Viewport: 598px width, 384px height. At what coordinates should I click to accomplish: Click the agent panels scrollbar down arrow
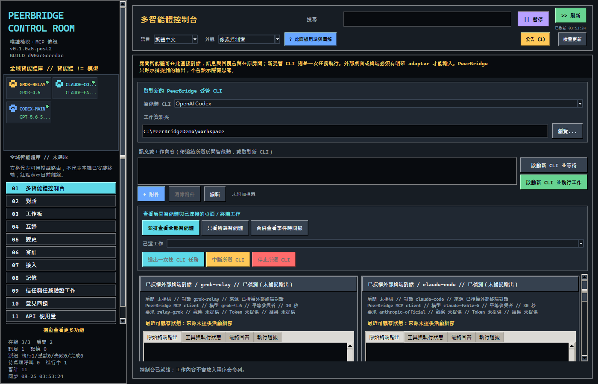coord(585,358)
